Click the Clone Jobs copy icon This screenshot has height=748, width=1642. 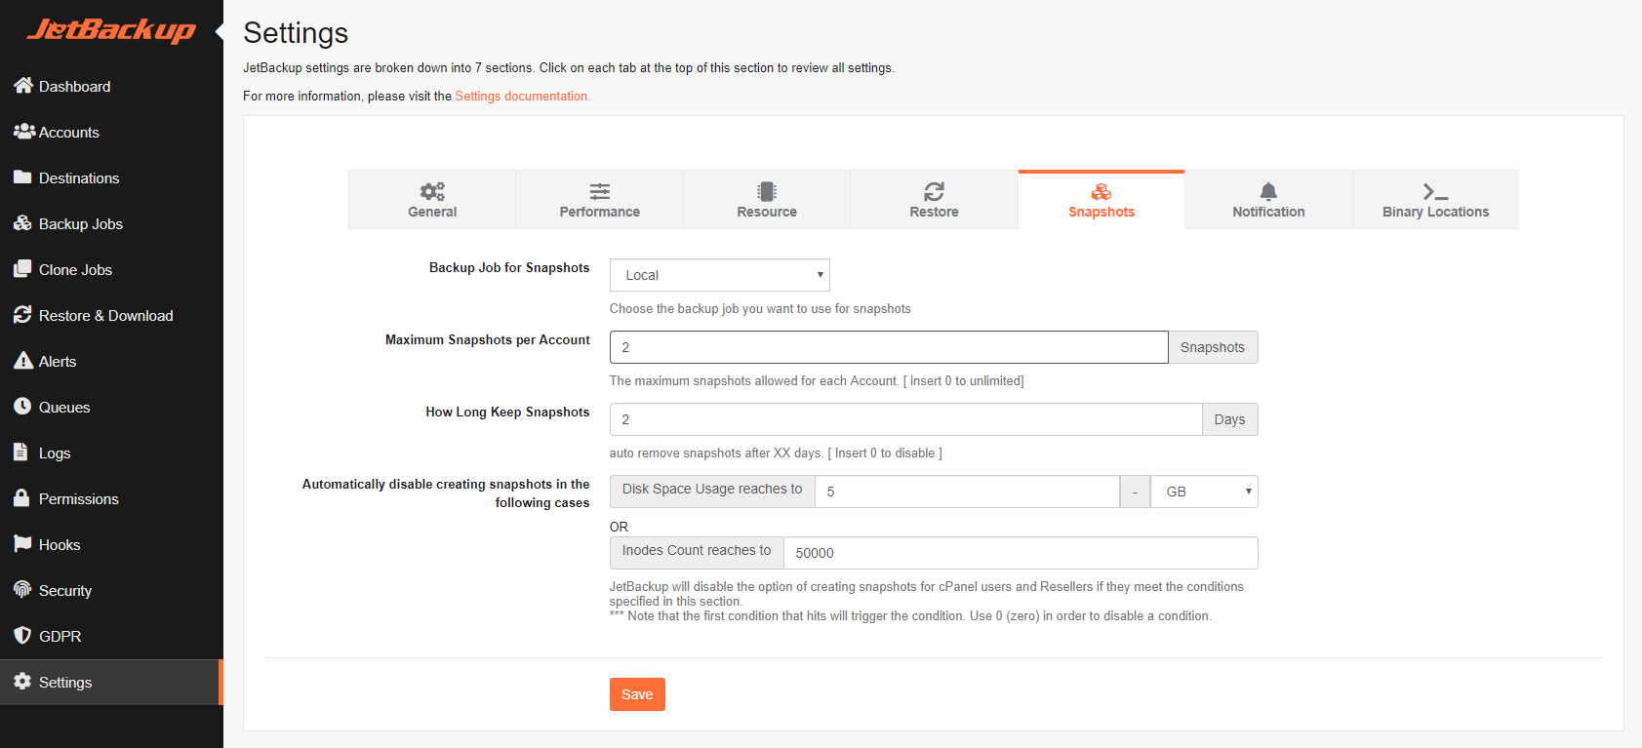tap(22, 269)
